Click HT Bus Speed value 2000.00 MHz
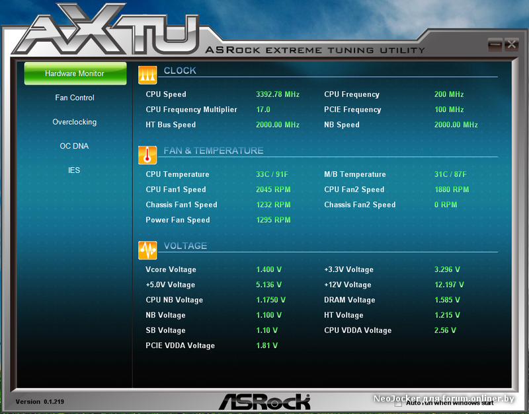The image size is (529, 414). tap(278, 125)
